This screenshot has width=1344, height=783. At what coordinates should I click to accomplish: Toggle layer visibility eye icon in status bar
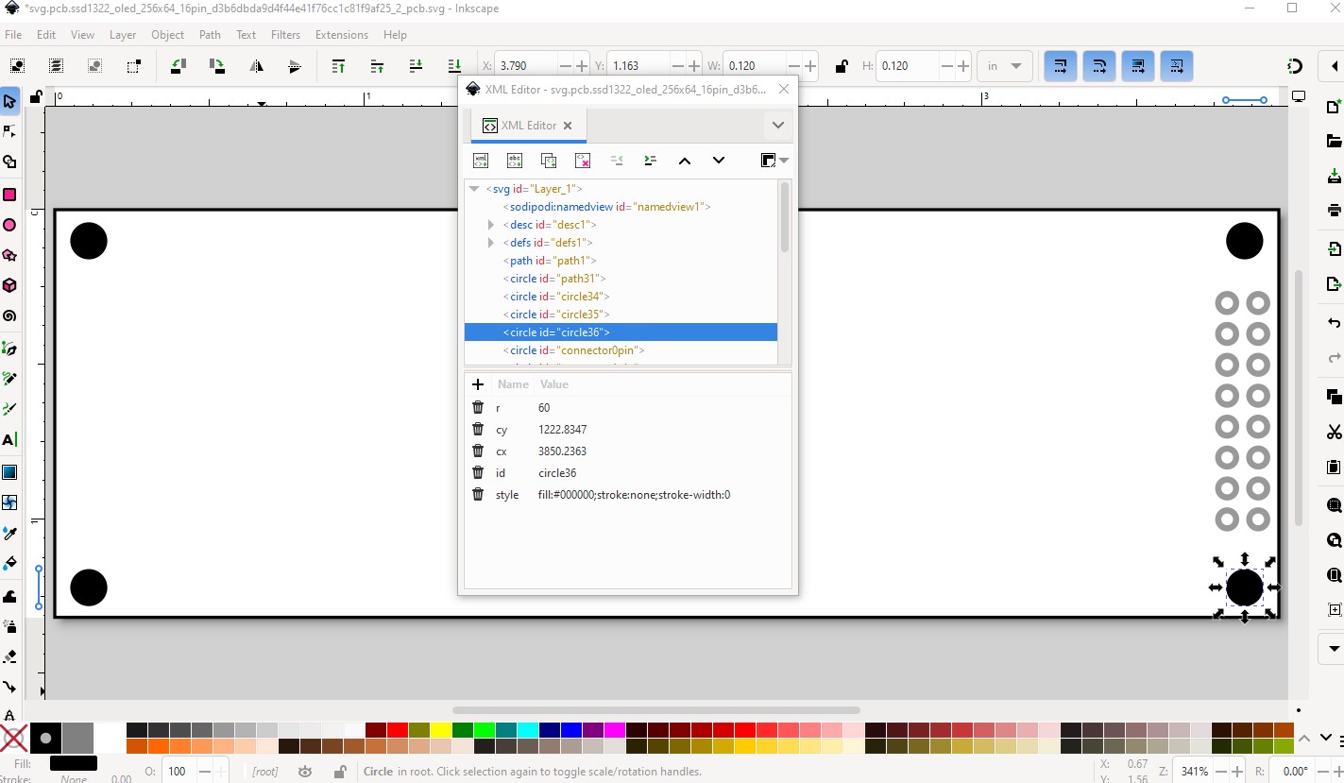click(305, 772)
